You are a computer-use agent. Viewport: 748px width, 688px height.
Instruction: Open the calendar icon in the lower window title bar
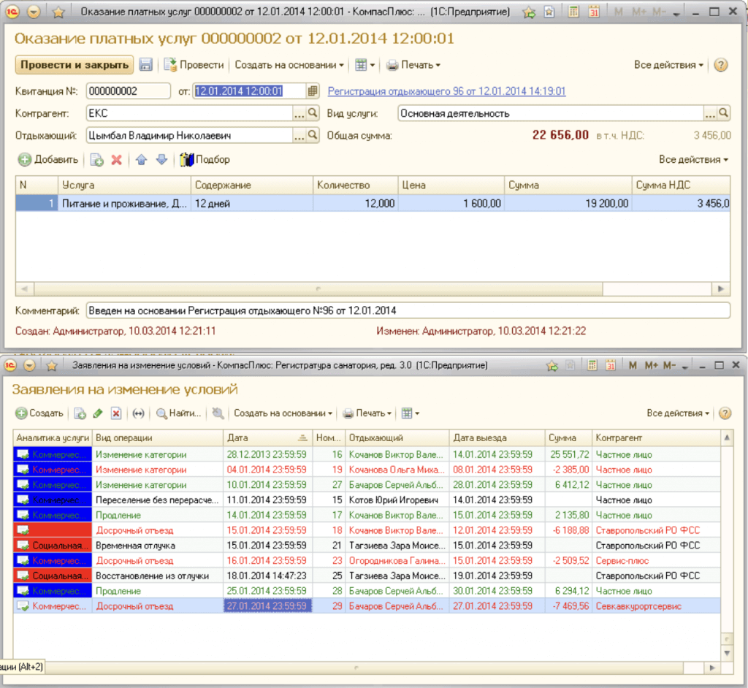[612, 364]
